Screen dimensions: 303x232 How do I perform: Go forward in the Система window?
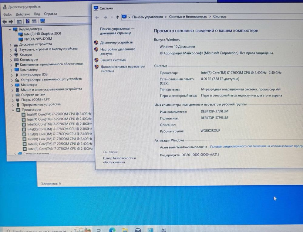105,18
